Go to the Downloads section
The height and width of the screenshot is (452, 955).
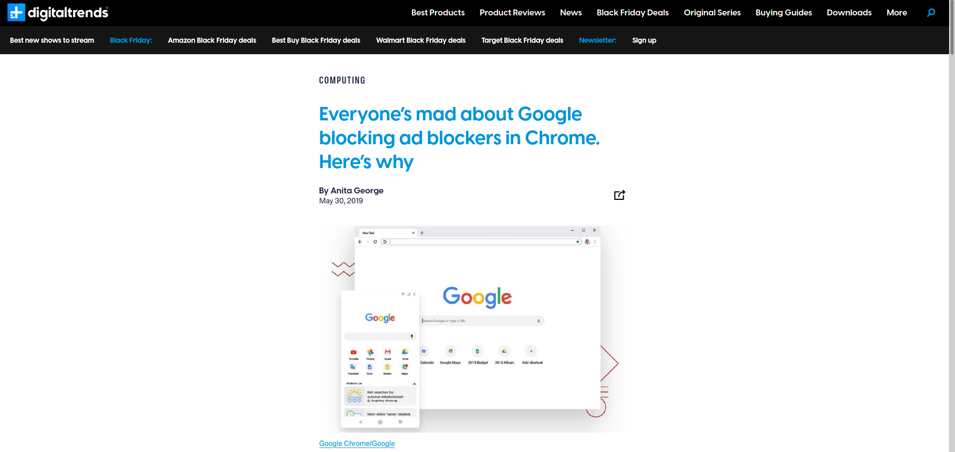[x=849, y=12]
